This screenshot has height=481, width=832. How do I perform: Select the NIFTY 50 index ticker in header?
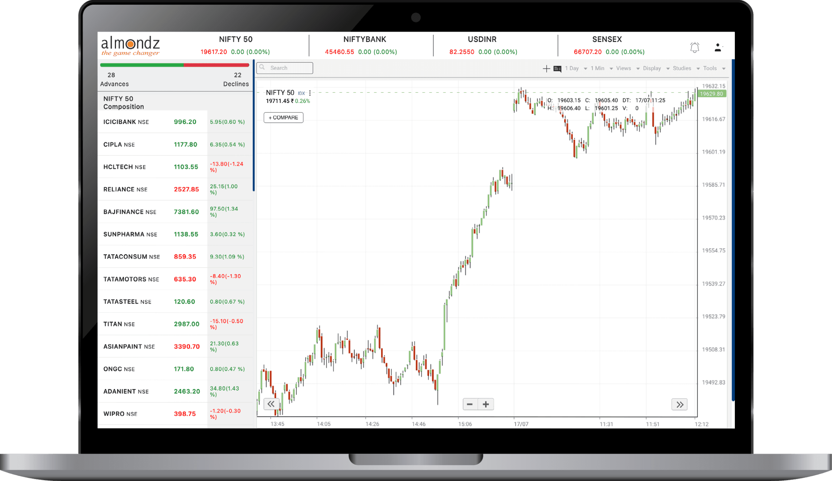[x=236, y=45]
